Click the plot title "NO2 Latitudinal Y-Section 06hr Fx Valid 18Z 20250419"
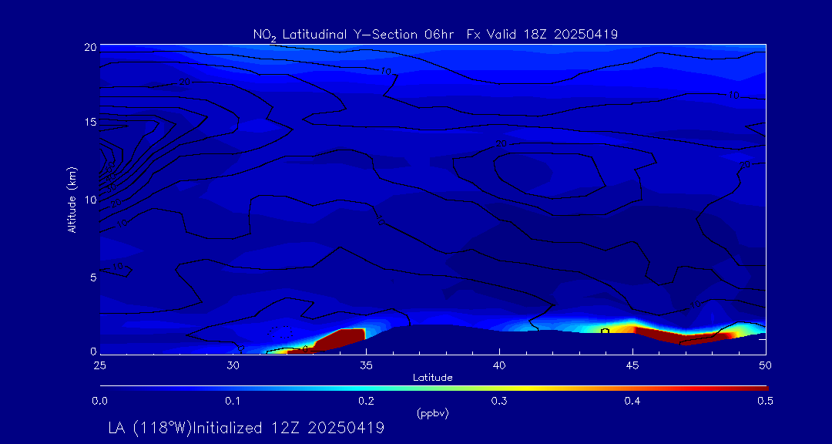The width and height of the screenshot is (832, 444). click(435, 35)
